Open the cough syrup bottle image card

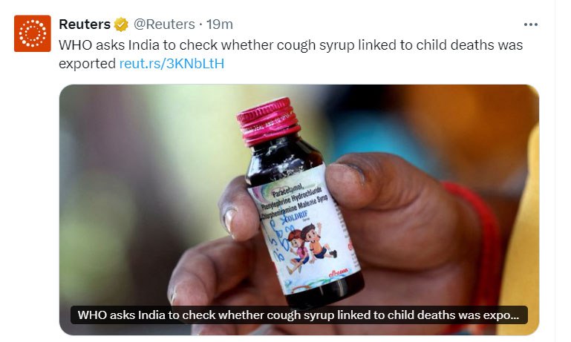coord(299,210)
